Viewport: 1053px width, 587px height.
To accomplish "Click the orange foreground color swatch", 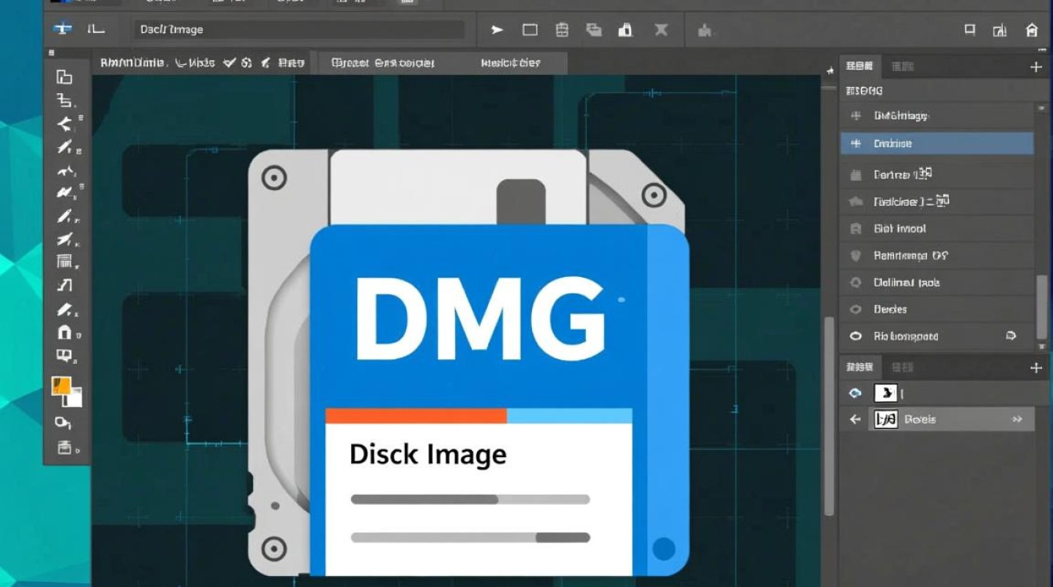I will (60, 386).
